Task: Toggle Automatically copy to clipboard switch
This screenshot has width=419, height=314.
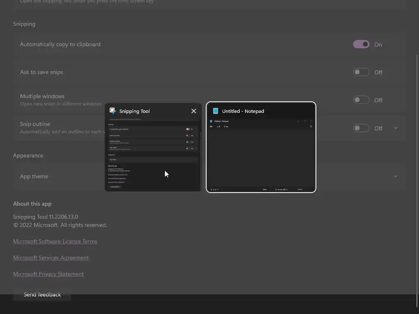Action: coord(361,44)
